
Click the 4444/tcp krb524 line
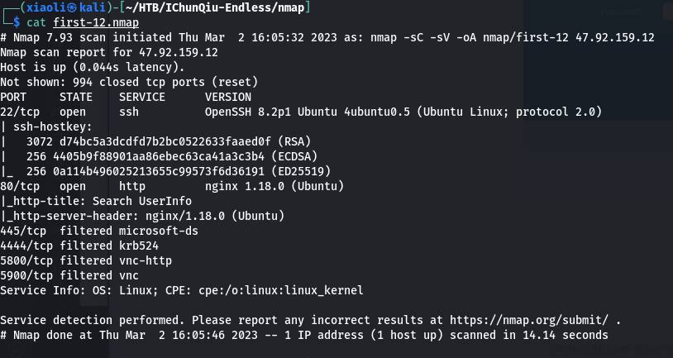[79, 246]
